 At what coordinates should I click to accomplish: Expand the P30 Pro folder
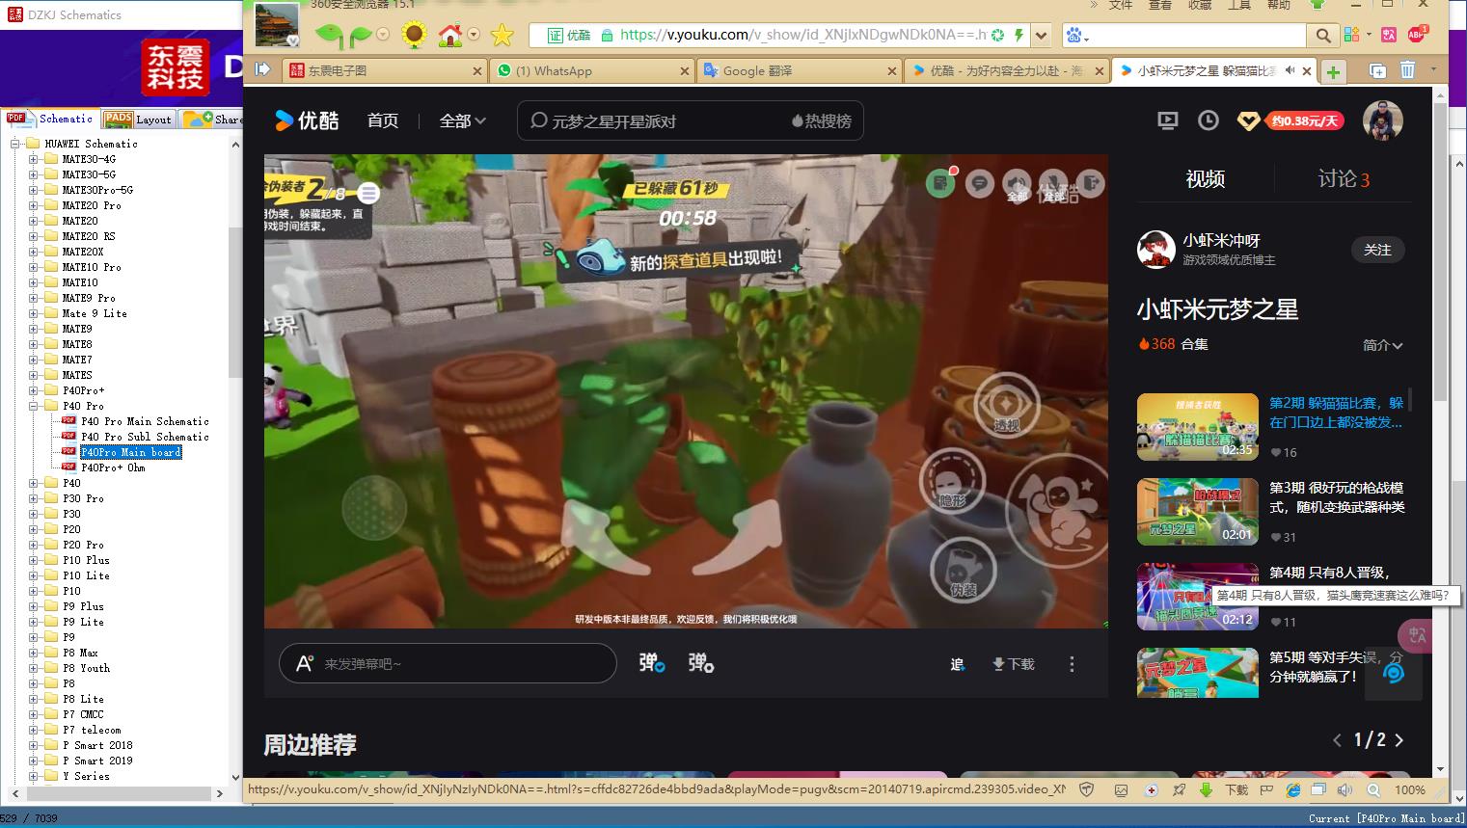click(x=34, y=498)
